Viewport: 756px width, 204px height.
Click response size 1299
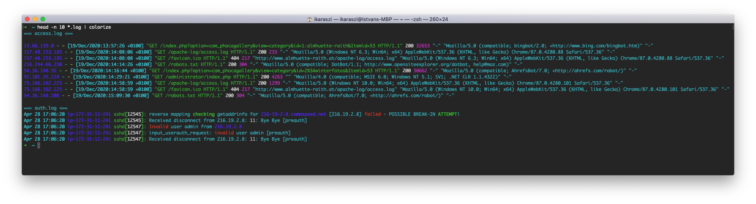coord(274,83)
